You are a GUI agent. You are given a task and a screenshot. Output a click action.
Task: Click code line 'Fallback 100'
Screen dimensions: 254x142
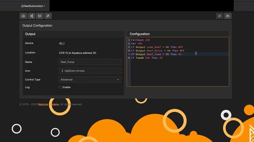click(x=140, y=40)
